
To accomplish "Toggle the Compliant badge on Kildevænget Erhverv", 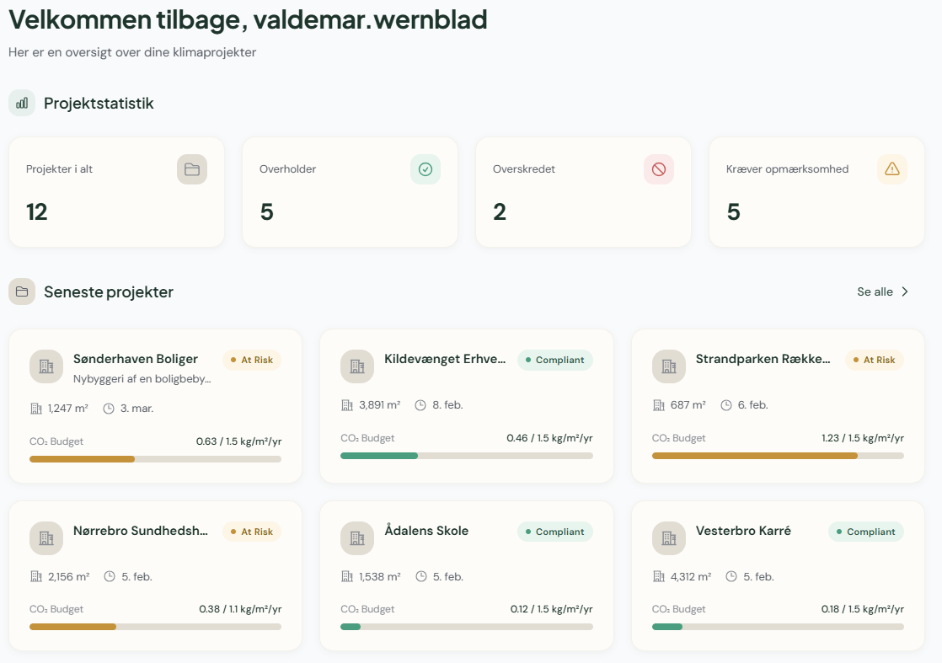I will [554, 360].
